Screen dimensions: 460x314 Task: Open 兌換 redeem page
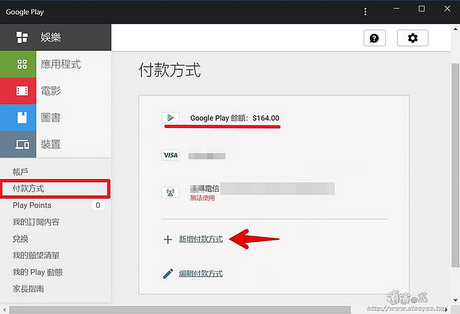20,239
